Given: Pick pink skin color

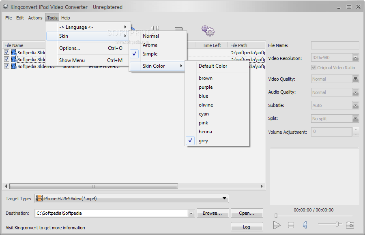Looking at the screenshot, I should coord(217,123).
